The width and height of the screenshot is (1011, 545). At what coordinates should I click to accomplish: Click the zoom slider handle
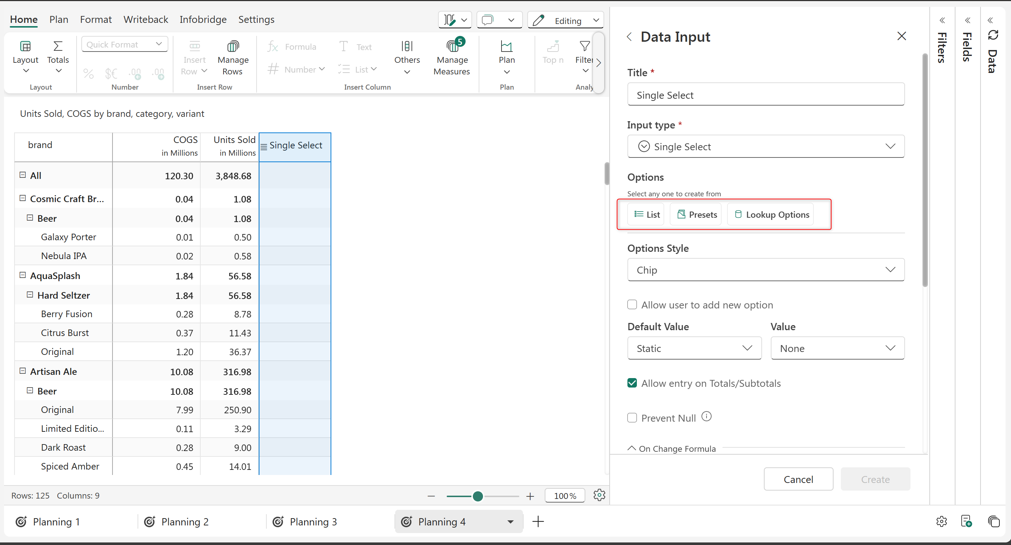tap(478, 496)
